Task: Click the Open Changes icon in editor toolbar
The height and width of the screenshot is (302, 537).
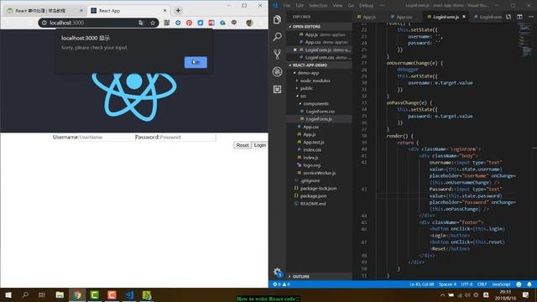Action: tap(508, 17)
